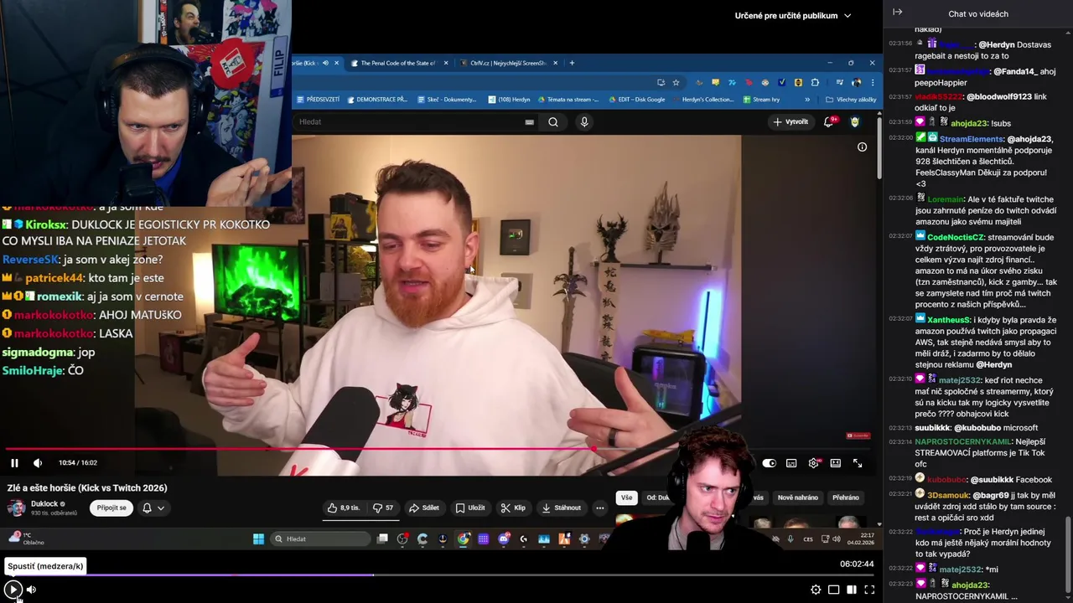Open 'Všechny záložky' bookmarks folder

point(851,100)
